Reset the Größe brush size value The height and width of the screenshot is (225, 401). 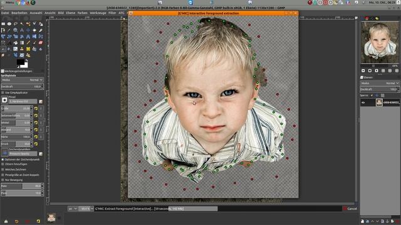pyautogui.click(x=36, y=108)
